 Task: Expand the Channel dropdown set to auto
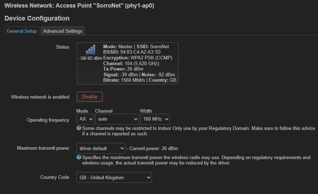[117, 119]
